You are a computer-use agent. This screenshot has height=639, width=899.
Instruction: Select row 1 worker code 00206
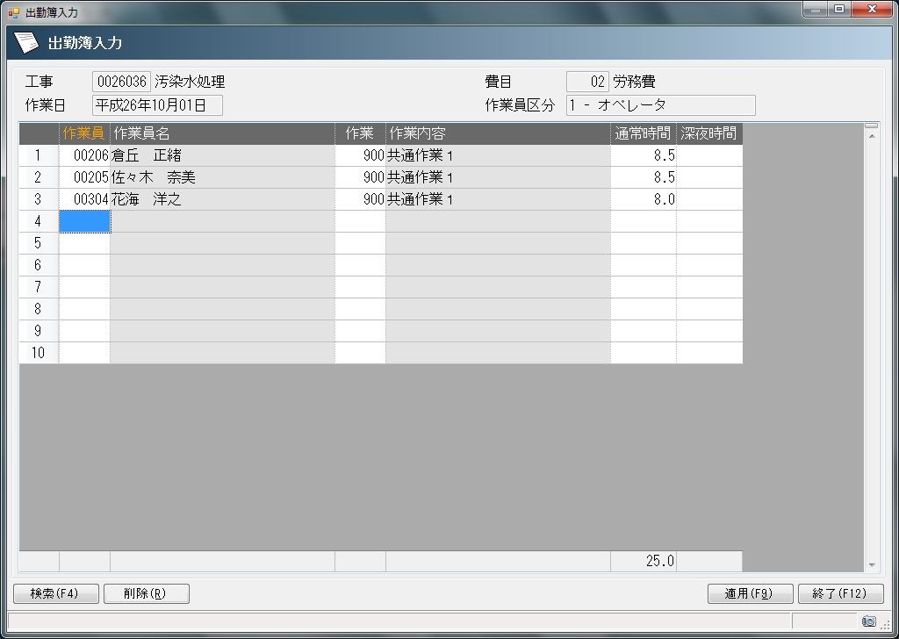click(x=85, y=155)
